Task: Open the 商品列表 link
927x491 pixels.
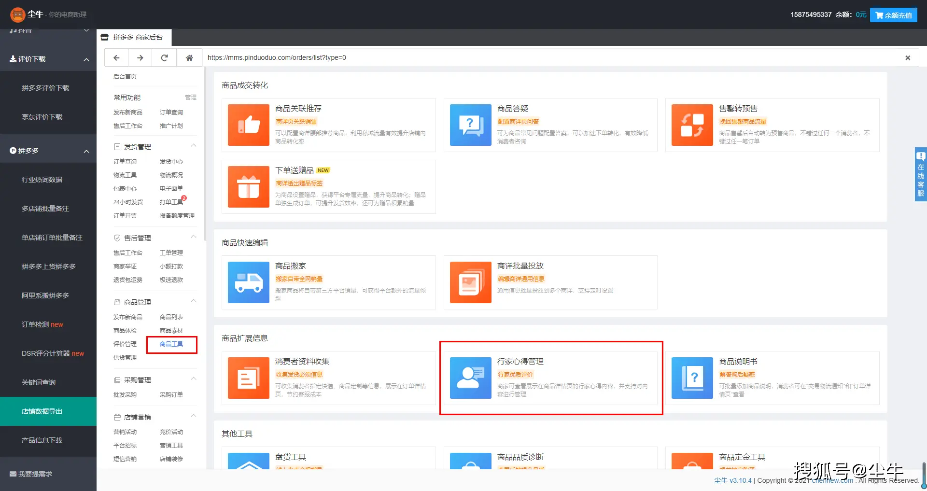Action: coord(171,317)
